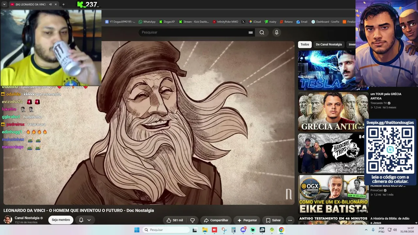
Task: Open YT DogaoXP#0195 bookmark
Action: coord(120,22)
